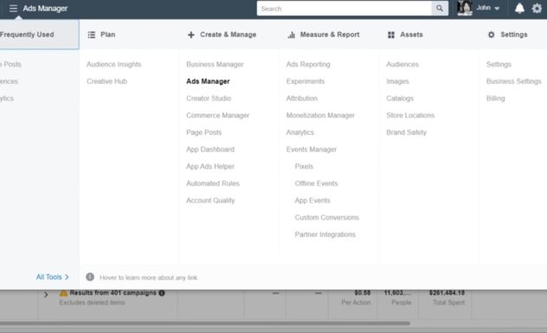Screen dimensions: 547x333
Task: Click the $261,484.18 Total Spent value
Action: pyautogui.click(x=447, y=293)
